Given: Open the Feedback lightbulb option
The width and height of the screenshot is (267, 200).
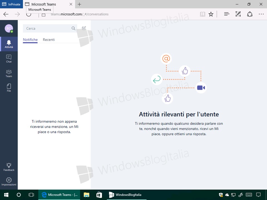Looking at the screenshot, I should click(x=9, y=167).
